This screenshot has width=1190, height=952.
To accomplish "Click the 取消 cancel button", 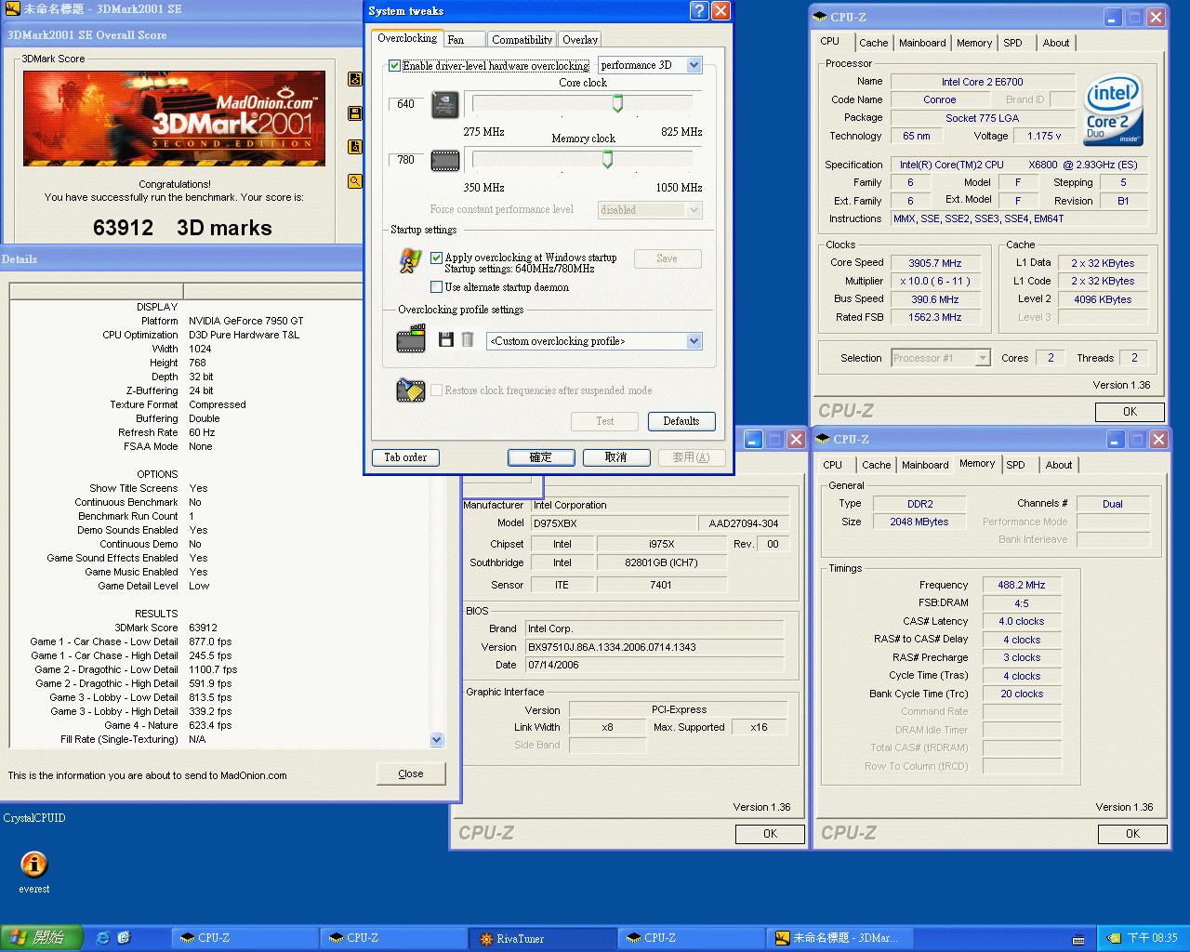I will click(x=616, y=457).
